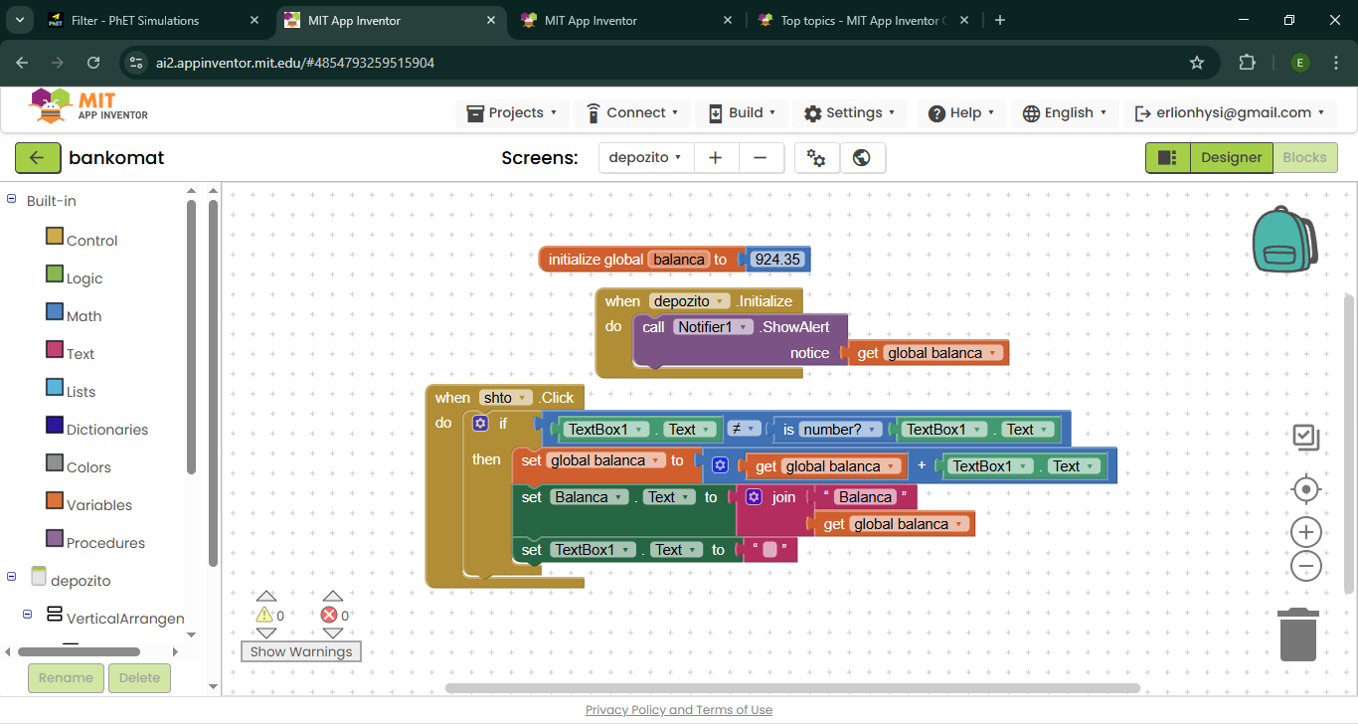Center the workspace with the crosshair icon

tap(1305, 489)
